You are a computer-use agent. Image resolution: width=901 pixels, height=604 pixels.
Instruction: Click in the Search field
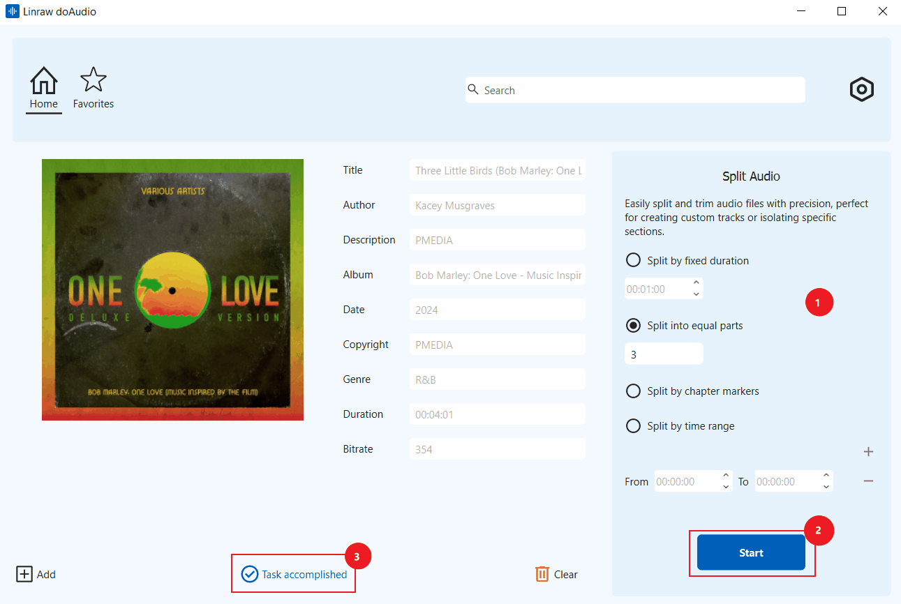click(x=635, y=90)
